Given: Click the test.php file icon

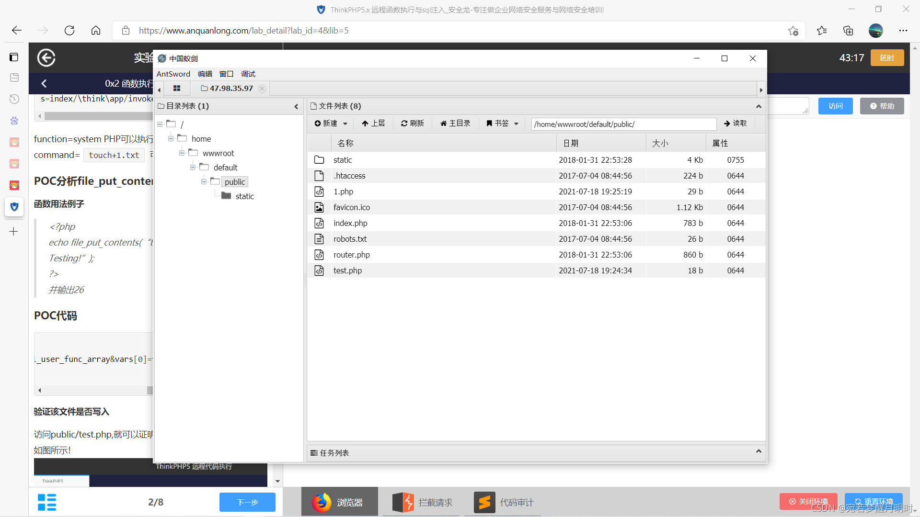Looking at the screenshot, I should coord(319,270).
